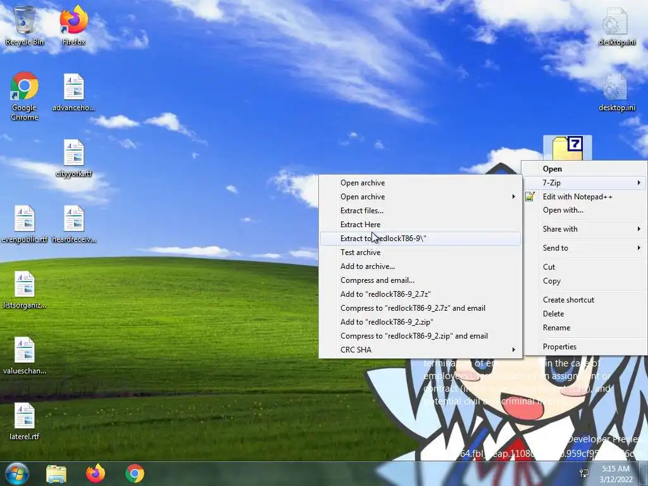Open File Explorer from the taskbar

click(56, 473)
